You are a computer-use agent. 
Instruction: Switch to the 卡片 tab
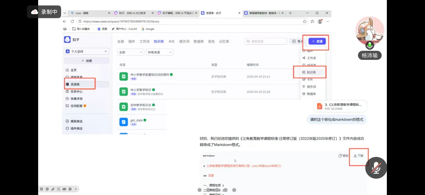click(x=171, y=42)
